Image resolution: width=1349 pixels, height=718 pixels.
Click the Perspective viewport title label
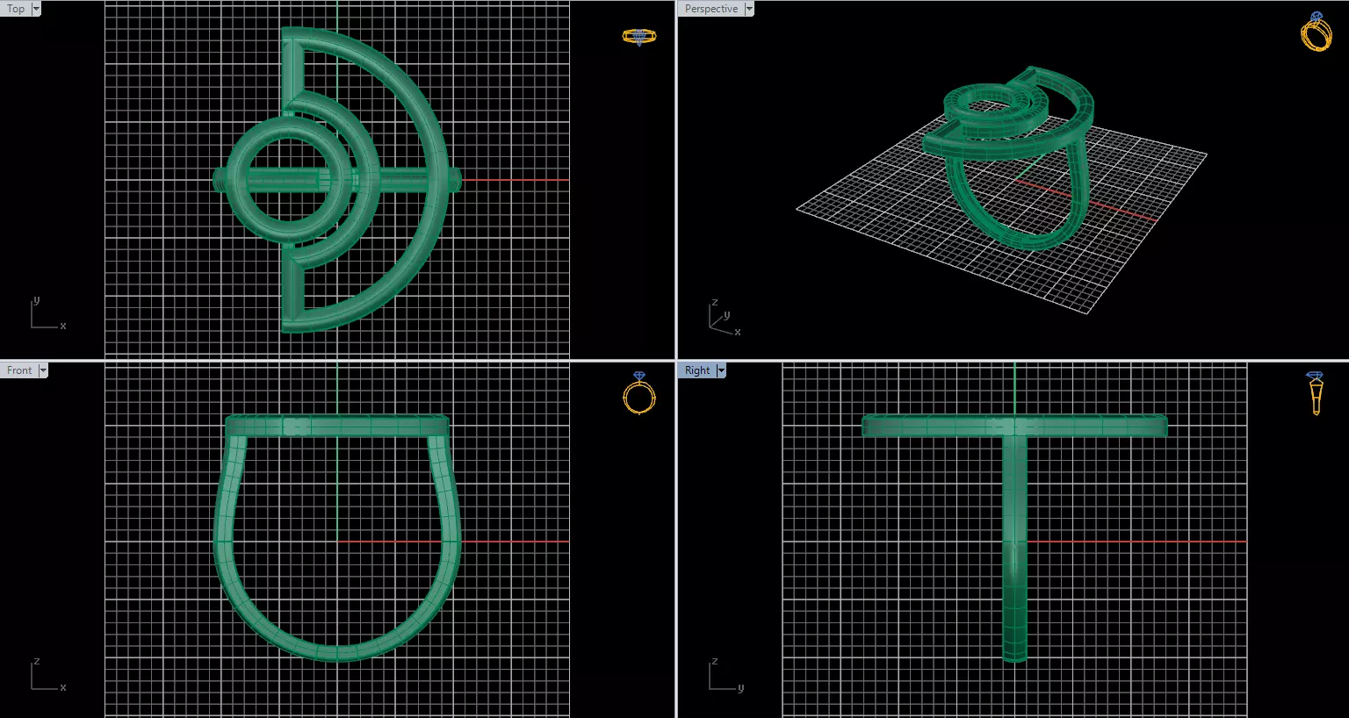(711, 9)
